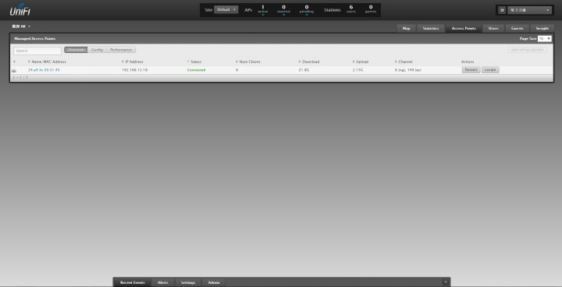Switch to the Insight tab
The image size is (562, 287).
point(542,28)
